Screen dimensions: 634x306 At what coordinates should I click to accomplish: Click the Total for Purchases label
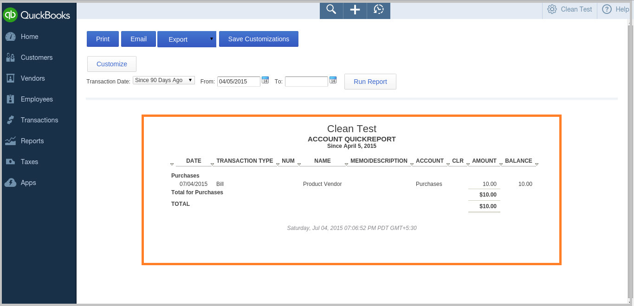[197, 192]
